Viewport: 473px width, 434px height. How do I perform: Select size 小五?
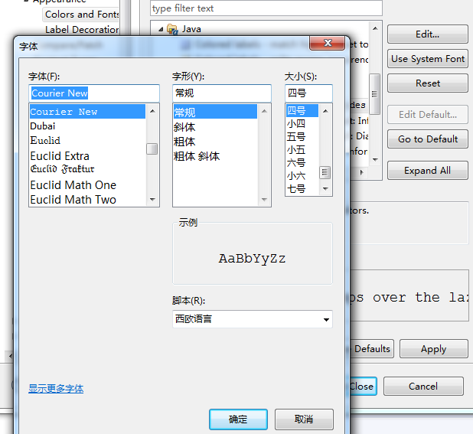pos(302,149)
